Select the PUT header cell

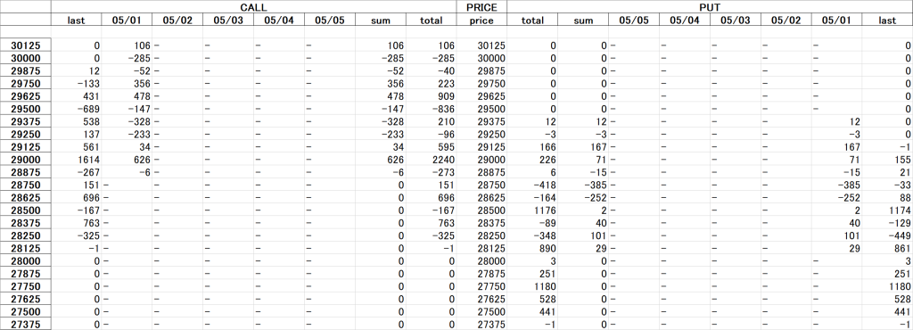click(x=710, y=7)
